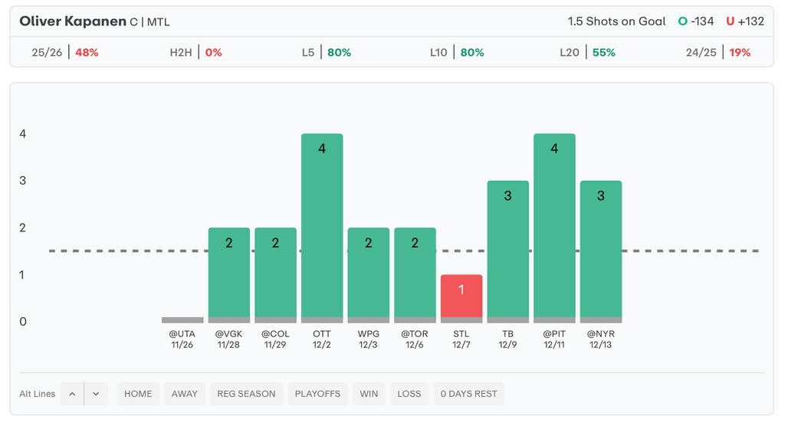Enable the REG SEASON filter

point(246,394)
